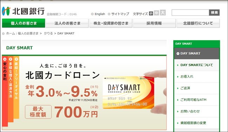
Task: Open the 安心の金利 banner tab
Action: pyautogui.click(x=5, y=91)
